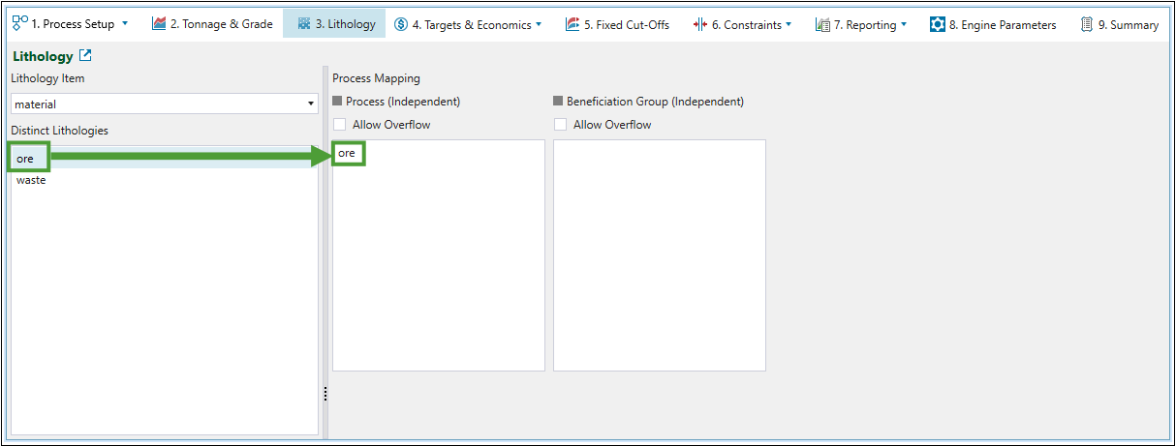Open Lithology pop-out link icon
Viewport: 1176px width, 446px height.
[x=85, y=56]
